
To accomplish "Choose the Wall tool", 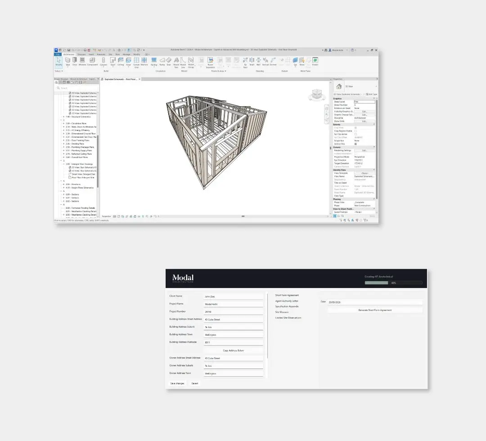I will (x=67, y=62).
